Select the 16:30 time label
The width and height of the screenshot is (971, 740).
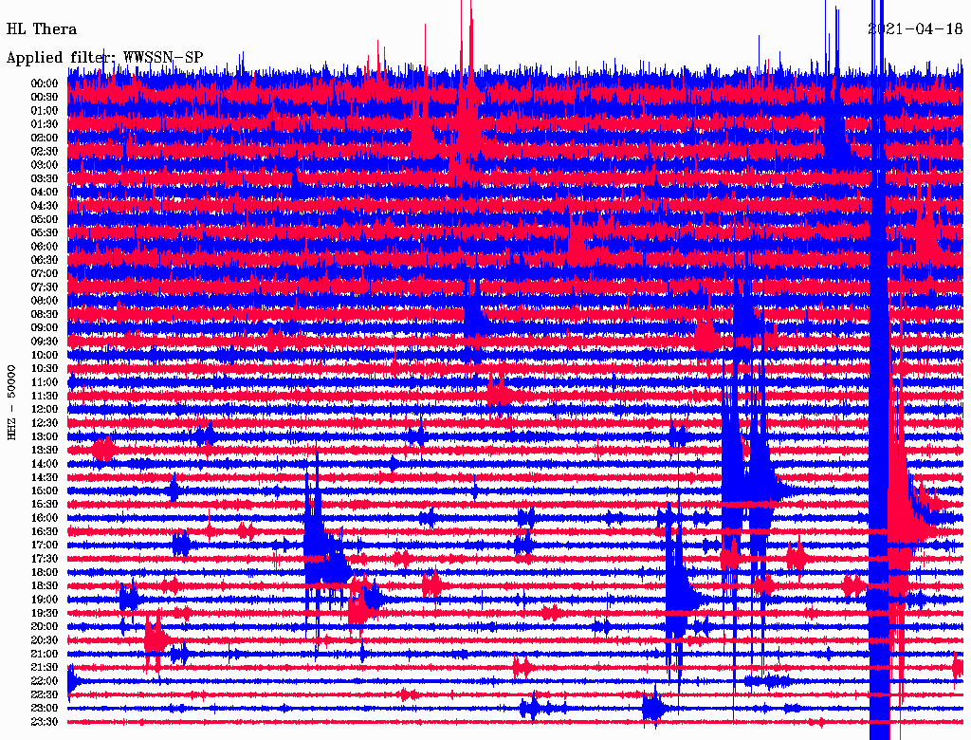tap(45, 532)
